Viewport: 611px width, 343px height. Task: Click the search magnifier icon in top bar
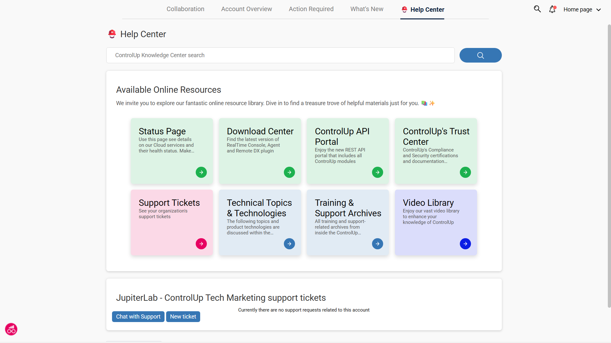pos(537,9)
